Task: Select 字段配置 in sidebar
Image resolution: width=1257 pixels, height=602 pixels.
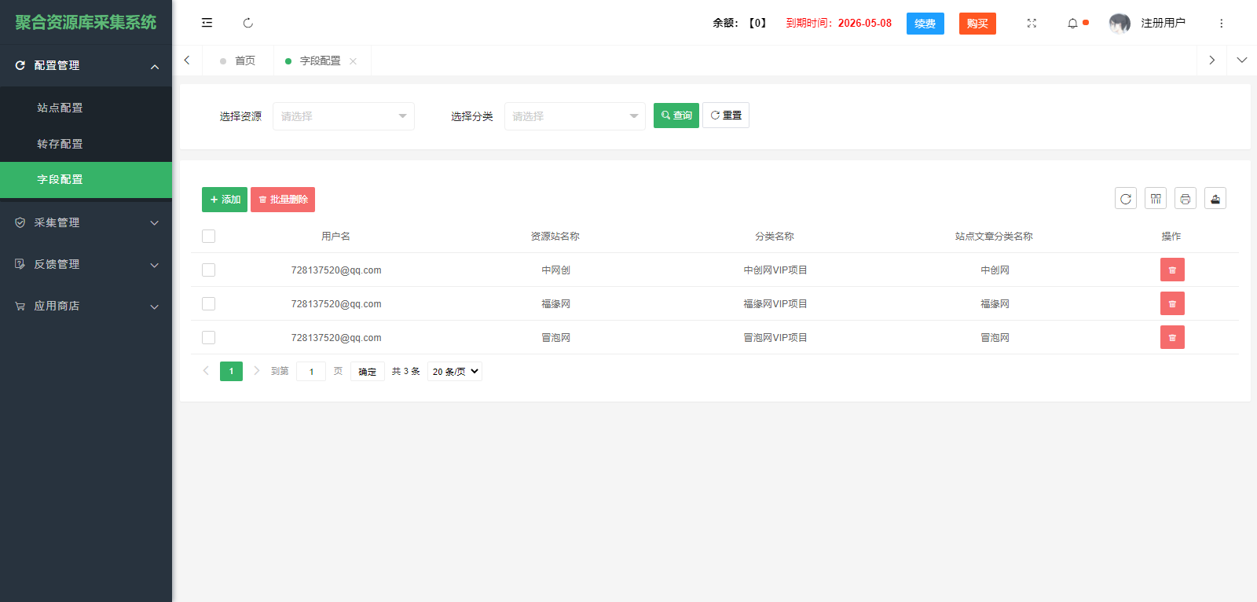Action: [86, 179]
